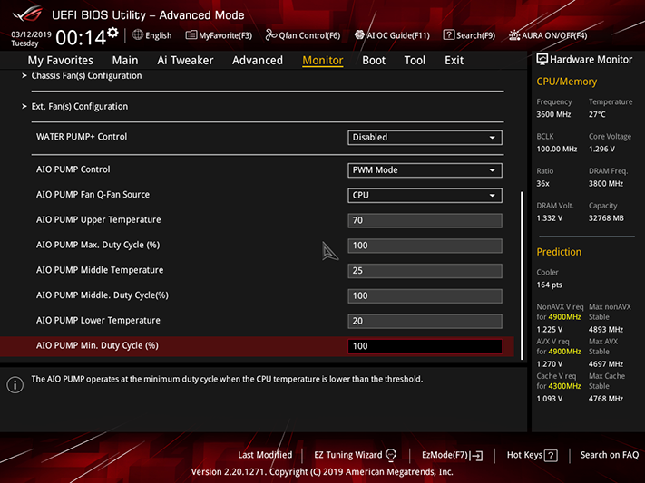Open time settings via gear icon
This screenshot has height=483, width=645.
(x=112, y=33)
